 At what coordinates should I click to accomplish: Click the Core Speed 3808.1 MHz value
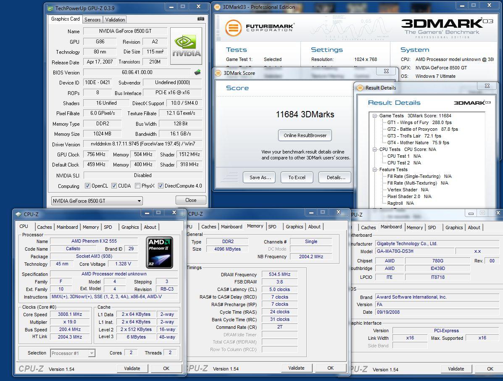point(70,314)
